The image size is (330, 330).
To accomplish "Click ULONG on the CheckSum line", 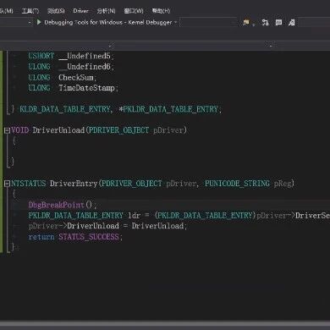I will (x=39, y=77).
